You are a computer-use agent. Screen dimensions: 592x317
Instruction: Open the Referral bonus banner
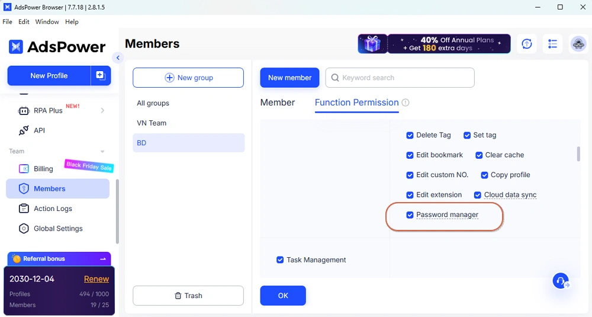point(59,259)
